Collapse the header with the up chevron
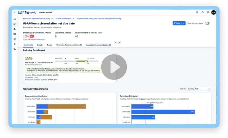This screenshot has width=228, height=138. pyautogui.click(x=115, y=43)
